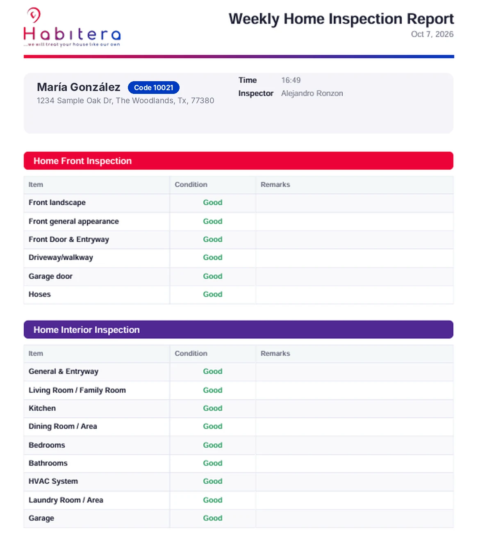Select the Weekly Home Inspection Report title
The width and height of the screenshot is (487, 537).
[341, 19]
